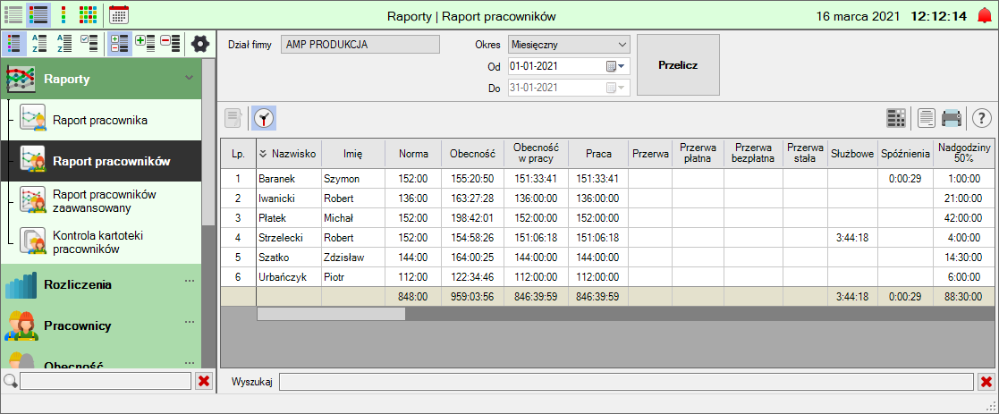The height and width of the screenshot is (414, 999).
Task: Click sidebar search text field
Action: click(x=106, y=381)
